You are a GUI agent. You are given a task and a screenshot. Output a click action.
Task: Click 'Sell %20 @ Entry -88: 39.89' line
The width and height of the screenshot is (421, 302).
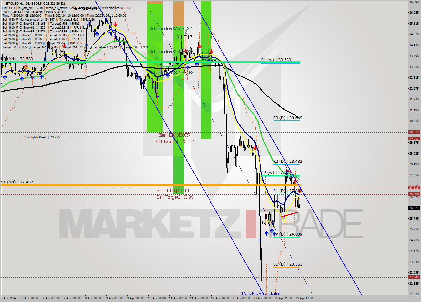[x=42, y=43]
